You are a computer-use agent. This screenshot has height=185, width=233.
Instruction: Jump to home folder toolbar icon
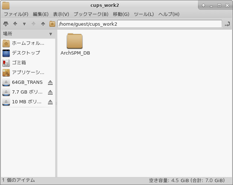pyautogui.click(x=52, y=24)
